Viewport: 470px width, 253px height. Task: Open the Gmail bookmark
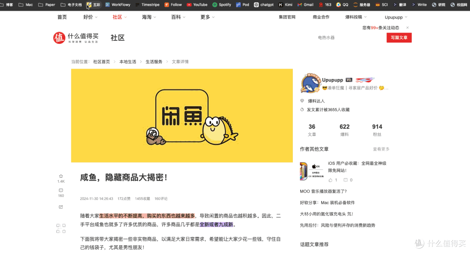pos(305,5)
